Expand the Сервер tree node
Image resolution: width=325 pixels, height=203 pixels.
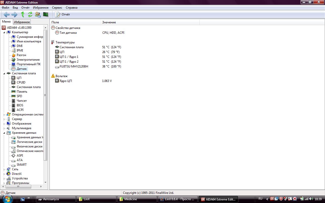click(4, 119)
